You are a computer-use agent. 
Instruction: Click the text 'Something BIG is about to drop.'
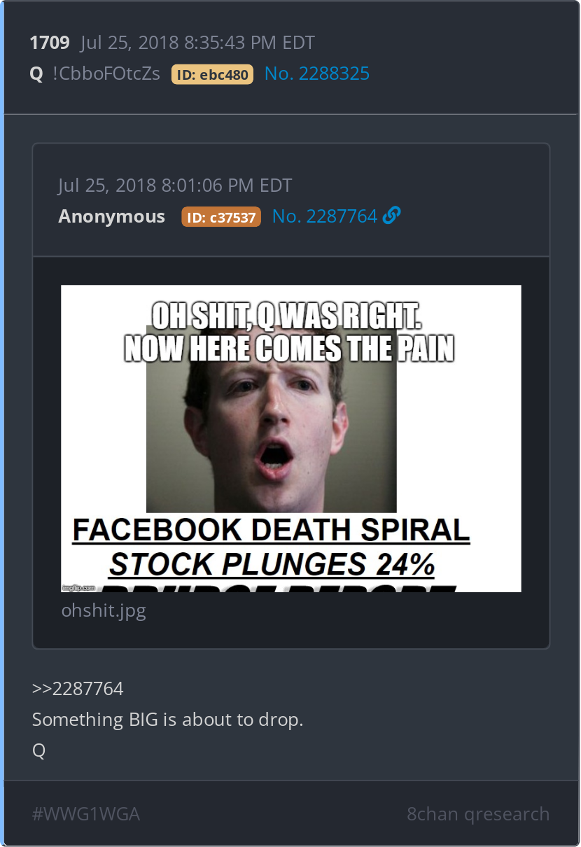click(x=168, y=720)
